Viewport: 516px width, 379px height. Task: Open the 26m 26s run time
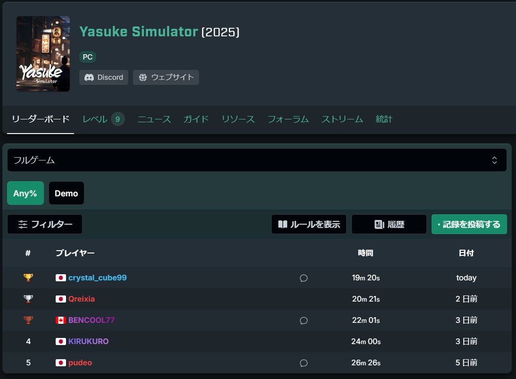(366, 362)
